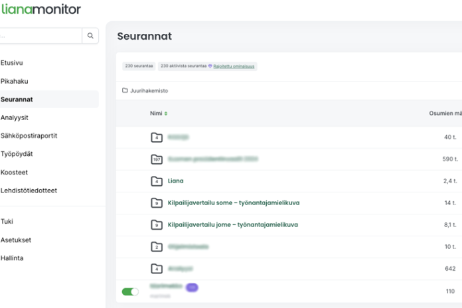Navigate to Asetukset settings
Viewport: 462px width, 308px height.
point(16,240)
